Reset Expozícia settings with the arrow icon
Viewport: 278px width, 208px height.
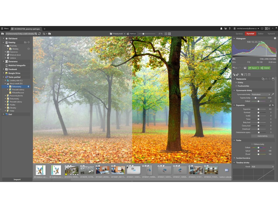click(x=273, y=105)
